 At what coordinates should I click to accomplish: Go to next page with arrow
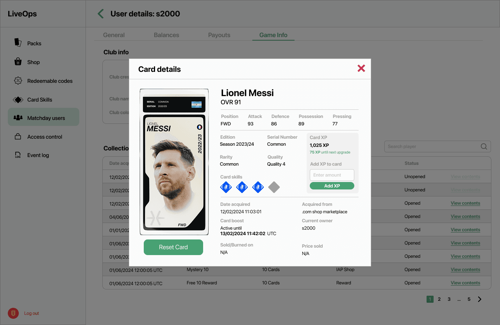pos(480,299)
